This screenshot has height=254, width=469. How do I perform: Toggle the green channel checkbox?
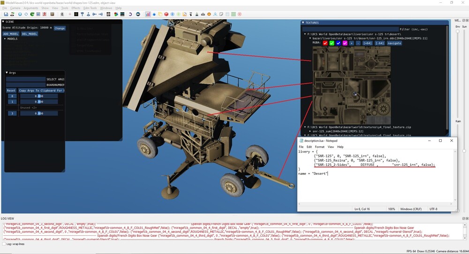pyautogui.click(x=332, y=43)
